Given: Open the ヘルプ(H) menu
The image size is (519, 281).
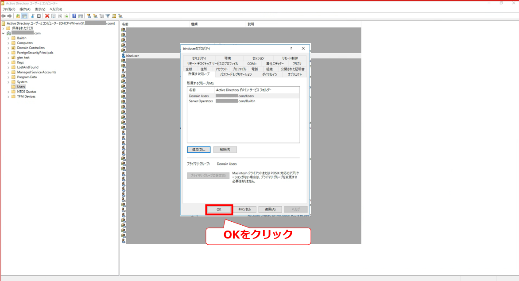Looking at the screenshot, I should pyautogui.click(x=56, y=9).
